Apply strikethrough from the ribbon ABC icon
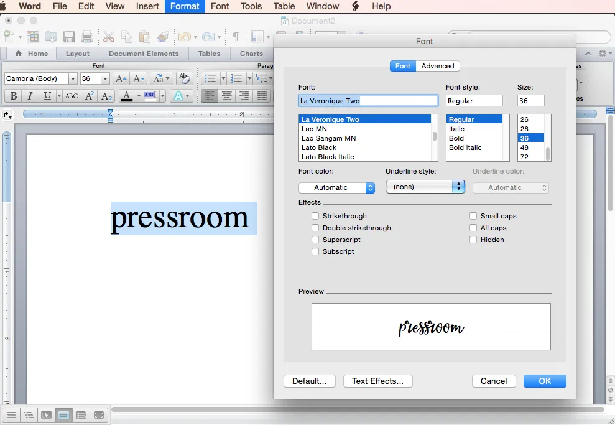 click(72, 96)
